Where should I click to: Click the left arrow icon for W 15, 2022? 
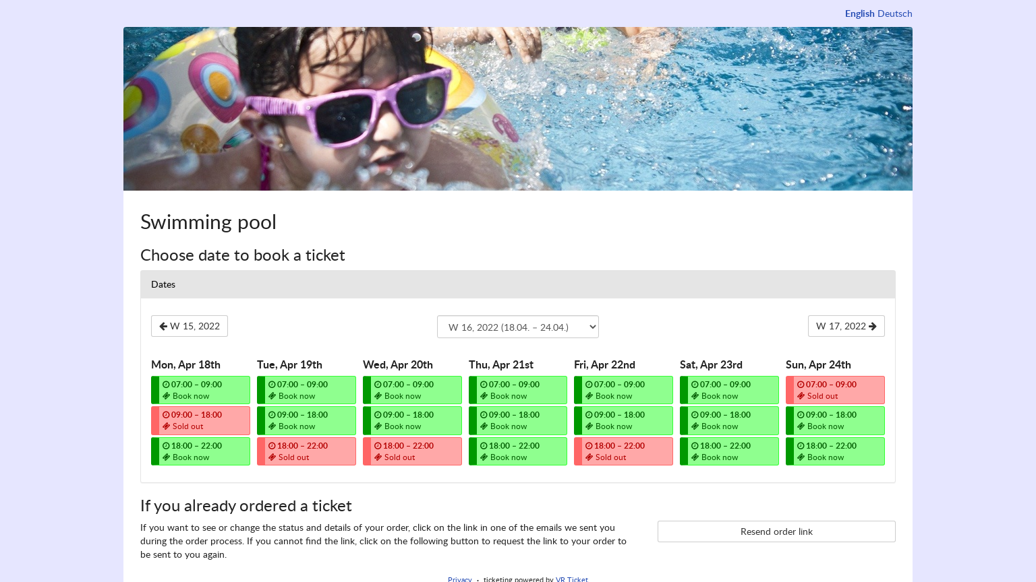[x=163, y=327]
